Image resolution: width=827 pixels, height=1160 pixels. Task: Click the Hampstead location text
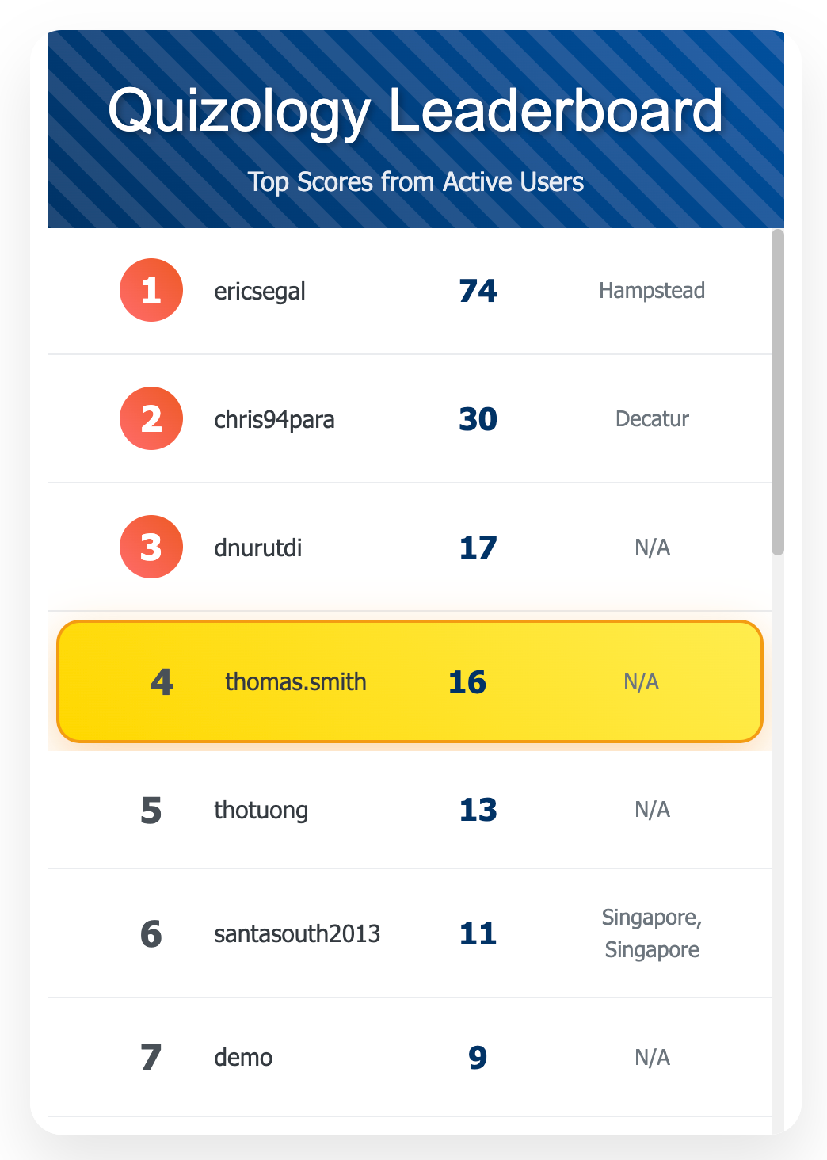[x=652, y=291]
